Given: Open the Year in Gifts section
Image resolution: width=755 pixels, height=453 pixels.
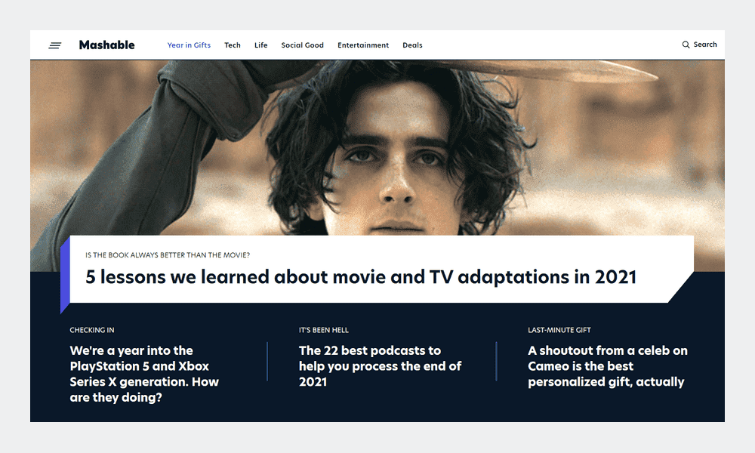Looking at the screenshot, I should click(189, 45).
